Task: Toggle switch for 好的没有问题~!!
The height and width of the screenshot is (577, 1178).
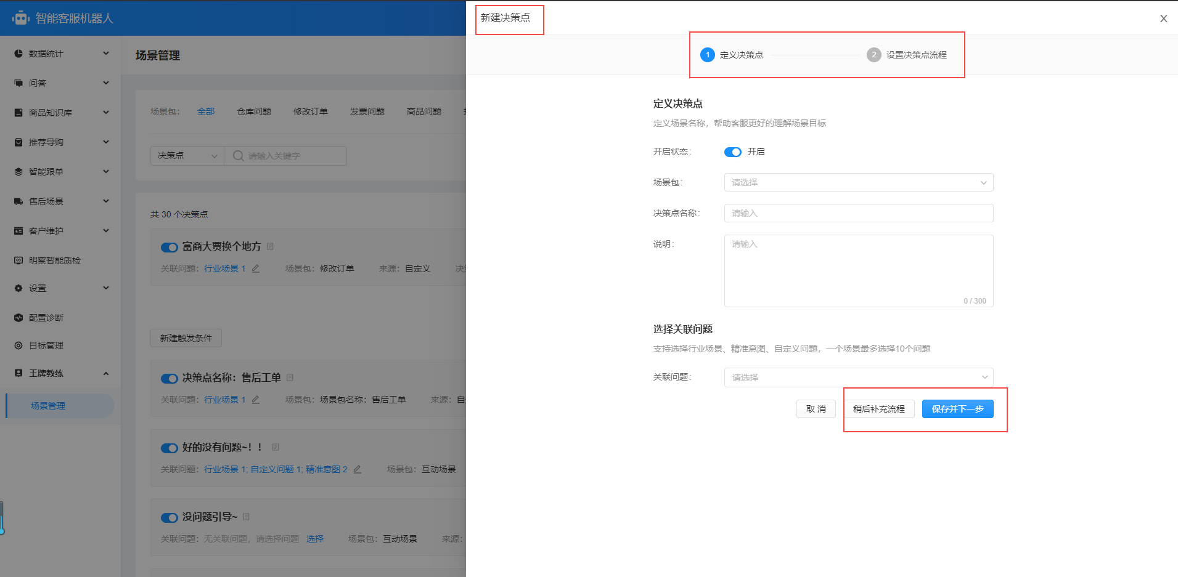Action: point(169,448)
